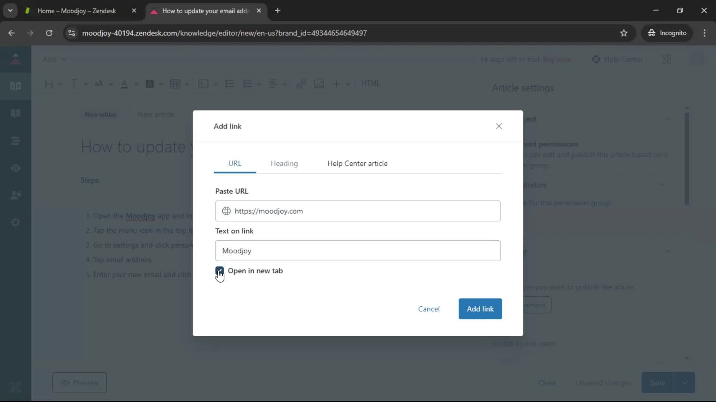
Task: Click the globe icon in URL field
Action: tap(226, 211)
